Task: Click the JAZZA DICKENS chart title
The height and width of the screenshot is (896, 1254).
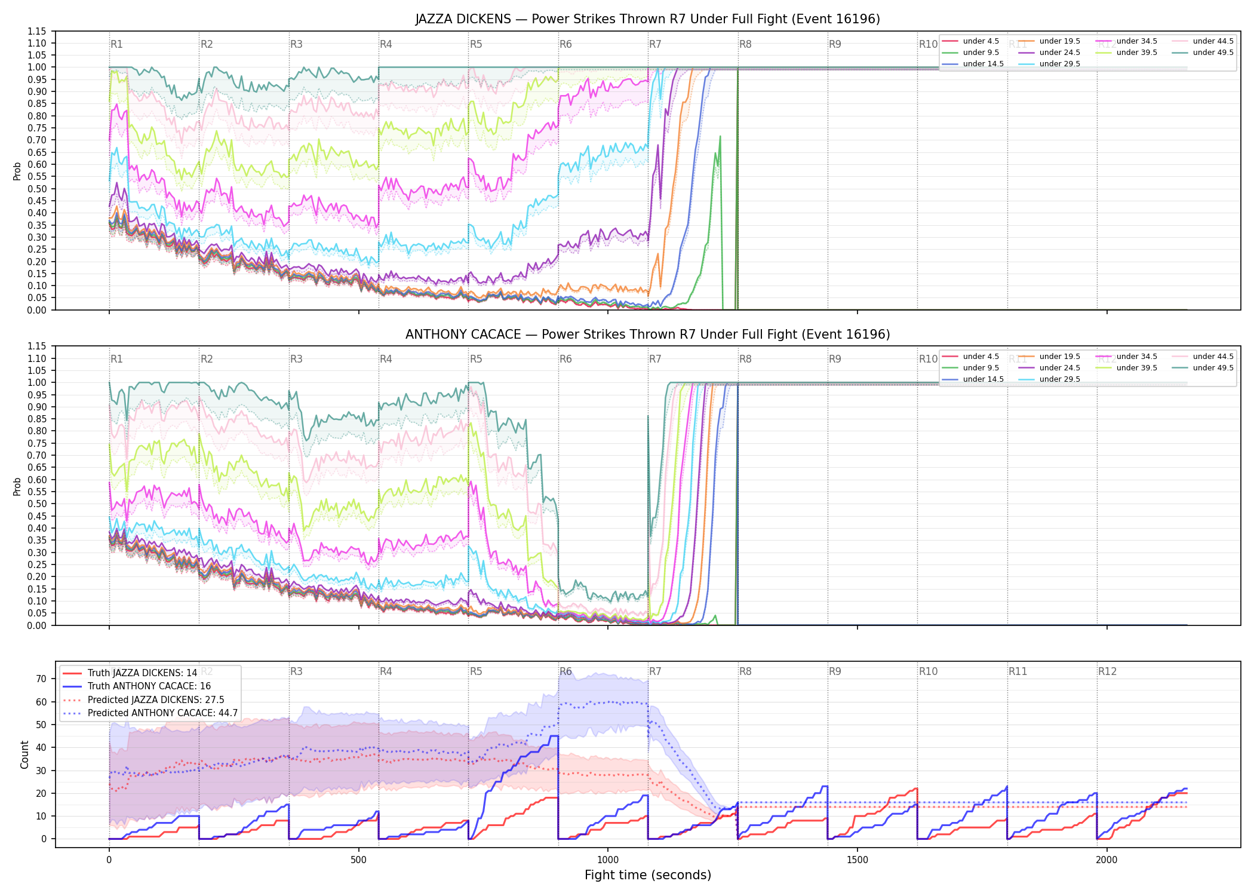Action: pyautogui.click(x=648, y=19)
